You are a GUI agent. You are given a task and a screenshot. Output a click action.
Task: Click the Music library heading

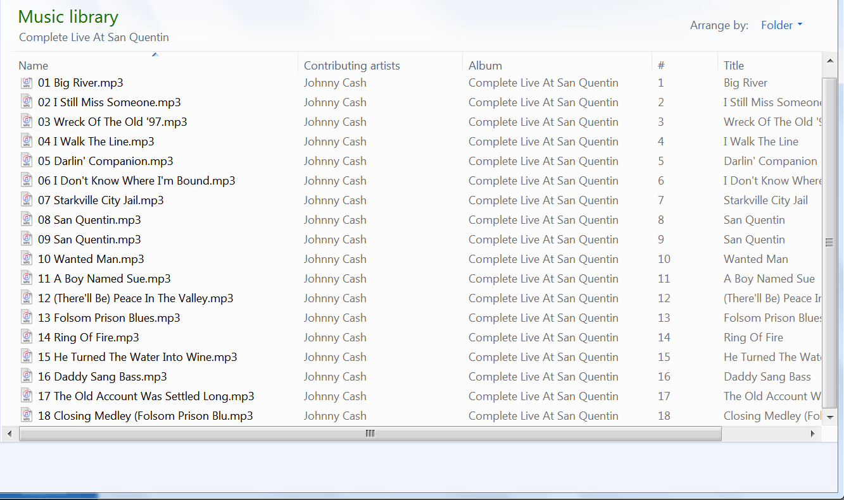click(68, 17)
